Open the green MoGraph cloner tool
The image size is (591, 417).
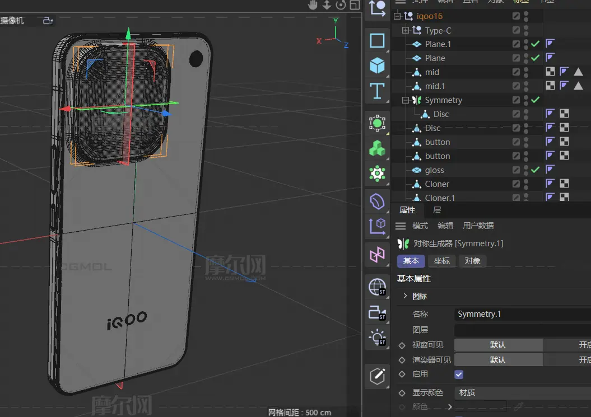[x=377, y=148]
